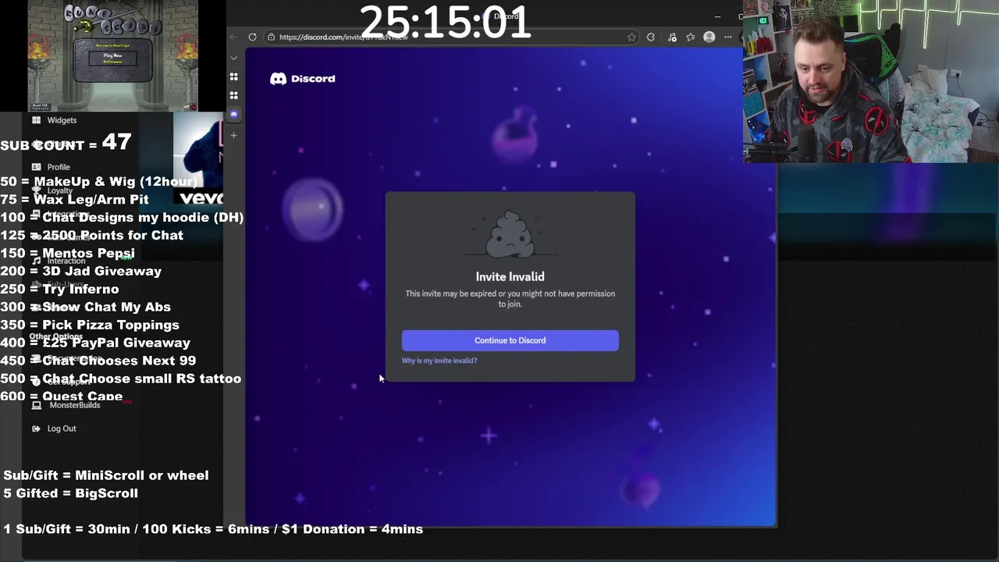Screen dimensions: 999x562
Task: Open Widgets in the left sidebar
Action: pyautogui.click(x=62, y=120)
